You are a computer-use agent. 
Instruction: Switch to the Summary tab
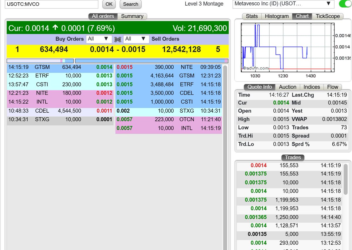pos(132,16)
